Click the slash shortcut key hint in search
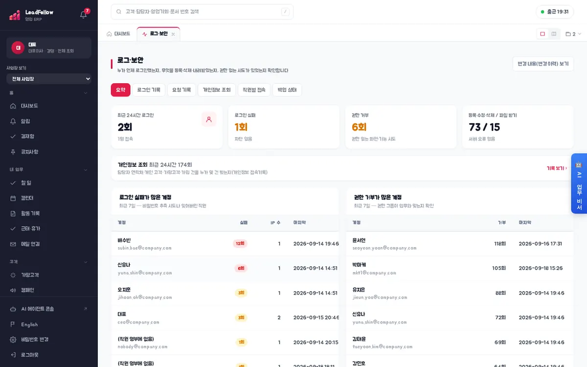The width and height of the screenshot is (587, 367). [x=285, y=12]
